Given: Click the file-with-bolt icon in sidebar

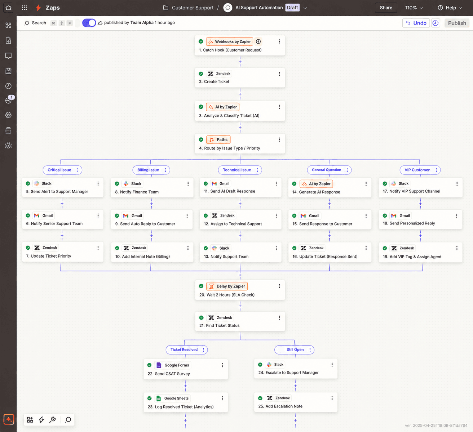Looking at the screenshot, I should 8,41.
